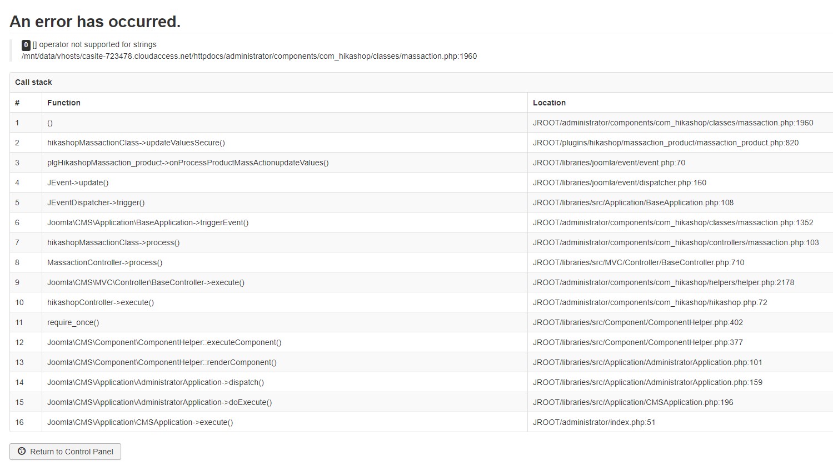Click the JROOT/administrator/index.php:51 location
Image resolution: width=833 pixels, height=466 pixels.
pos(594,422)
